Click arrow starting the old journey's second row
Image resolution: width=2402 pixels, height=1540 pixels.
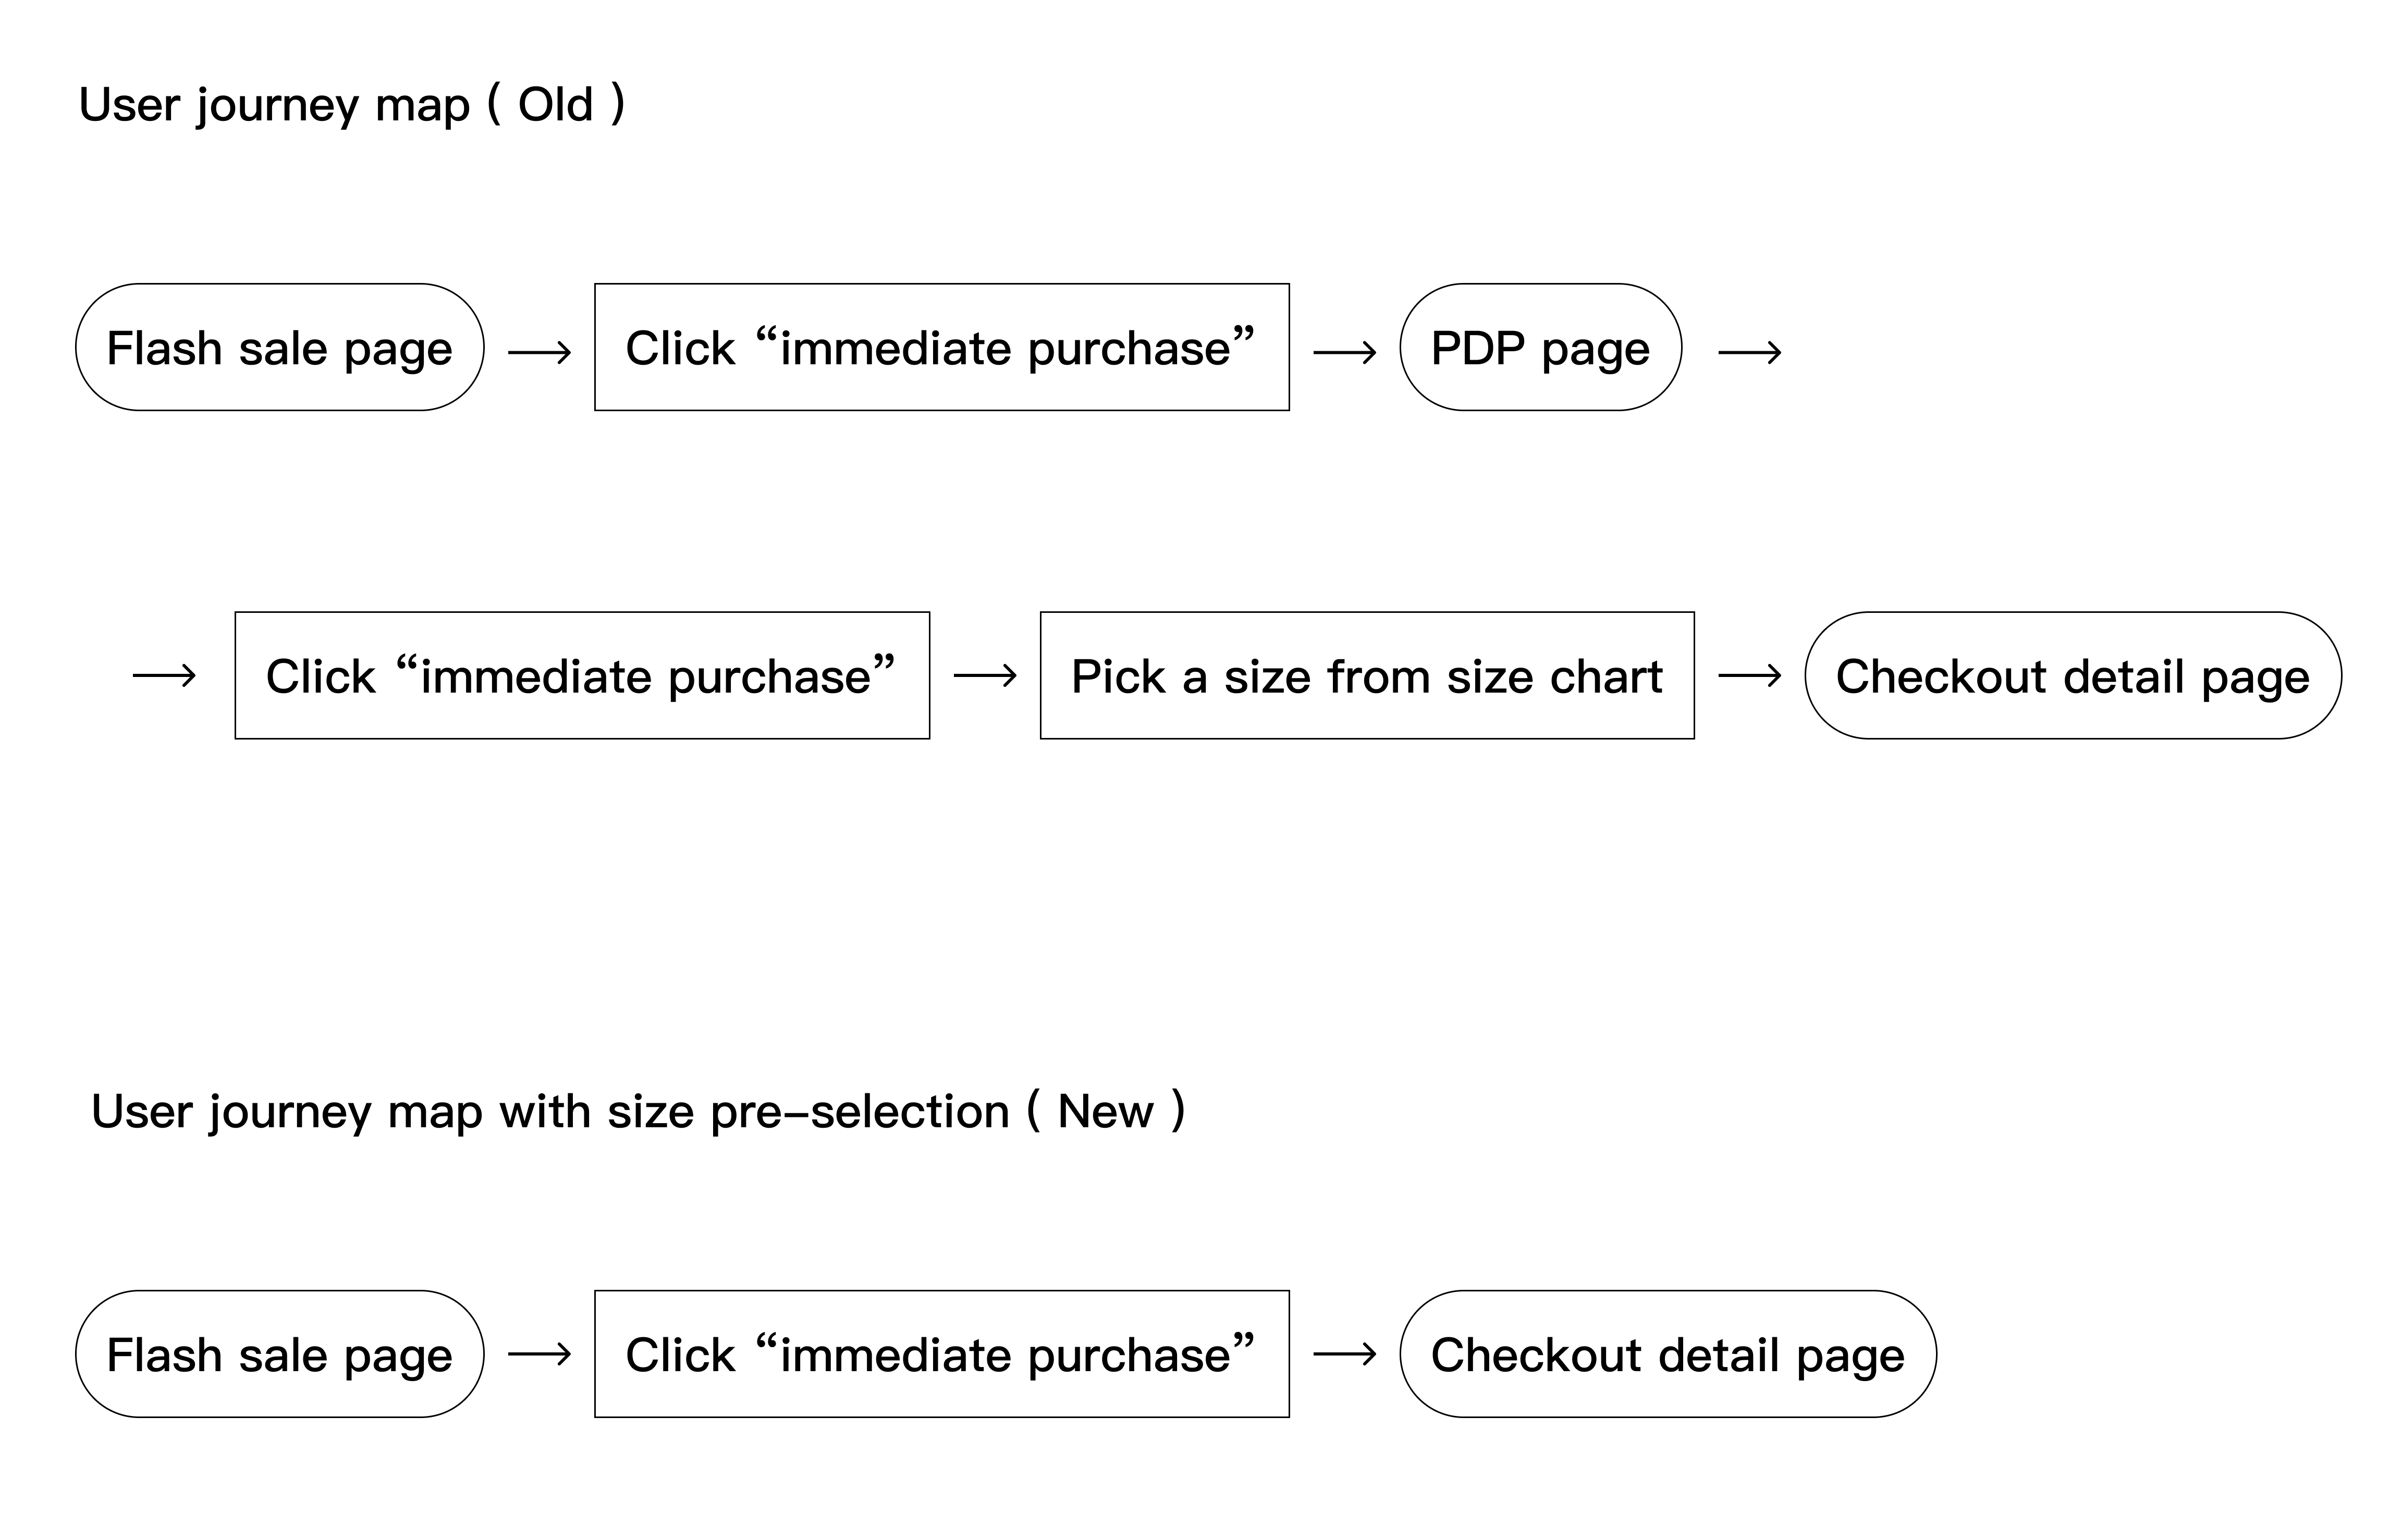[164, 676]
